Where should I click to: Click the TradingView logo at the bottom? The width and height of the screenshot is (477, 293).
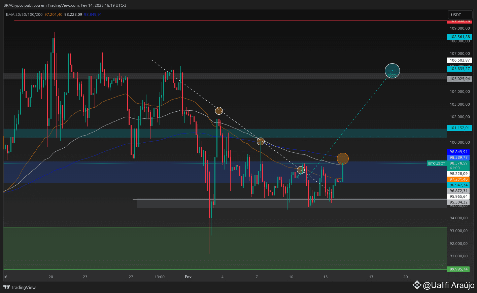tap(20, 287)
